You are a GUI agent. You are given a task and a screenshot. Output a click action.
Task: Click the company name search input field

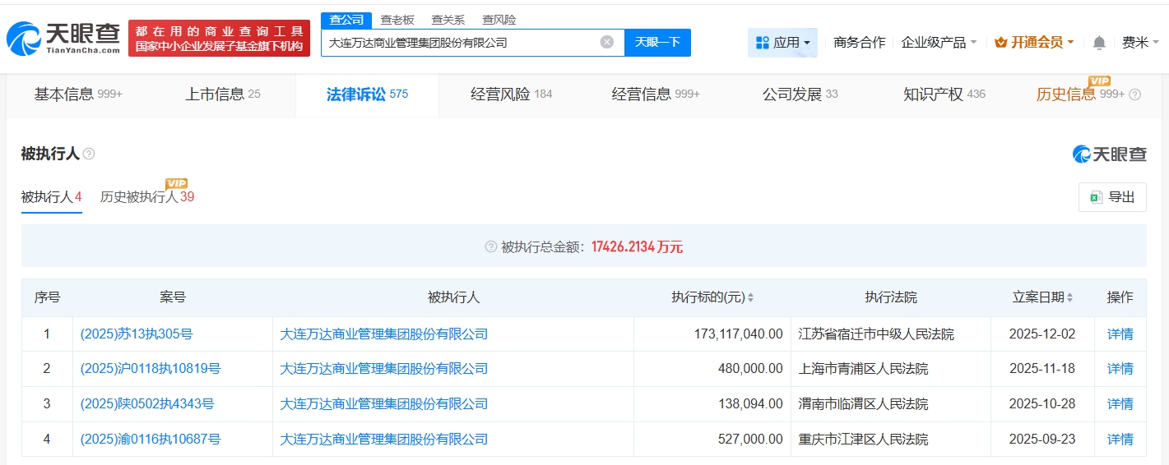tap(461, 42)
